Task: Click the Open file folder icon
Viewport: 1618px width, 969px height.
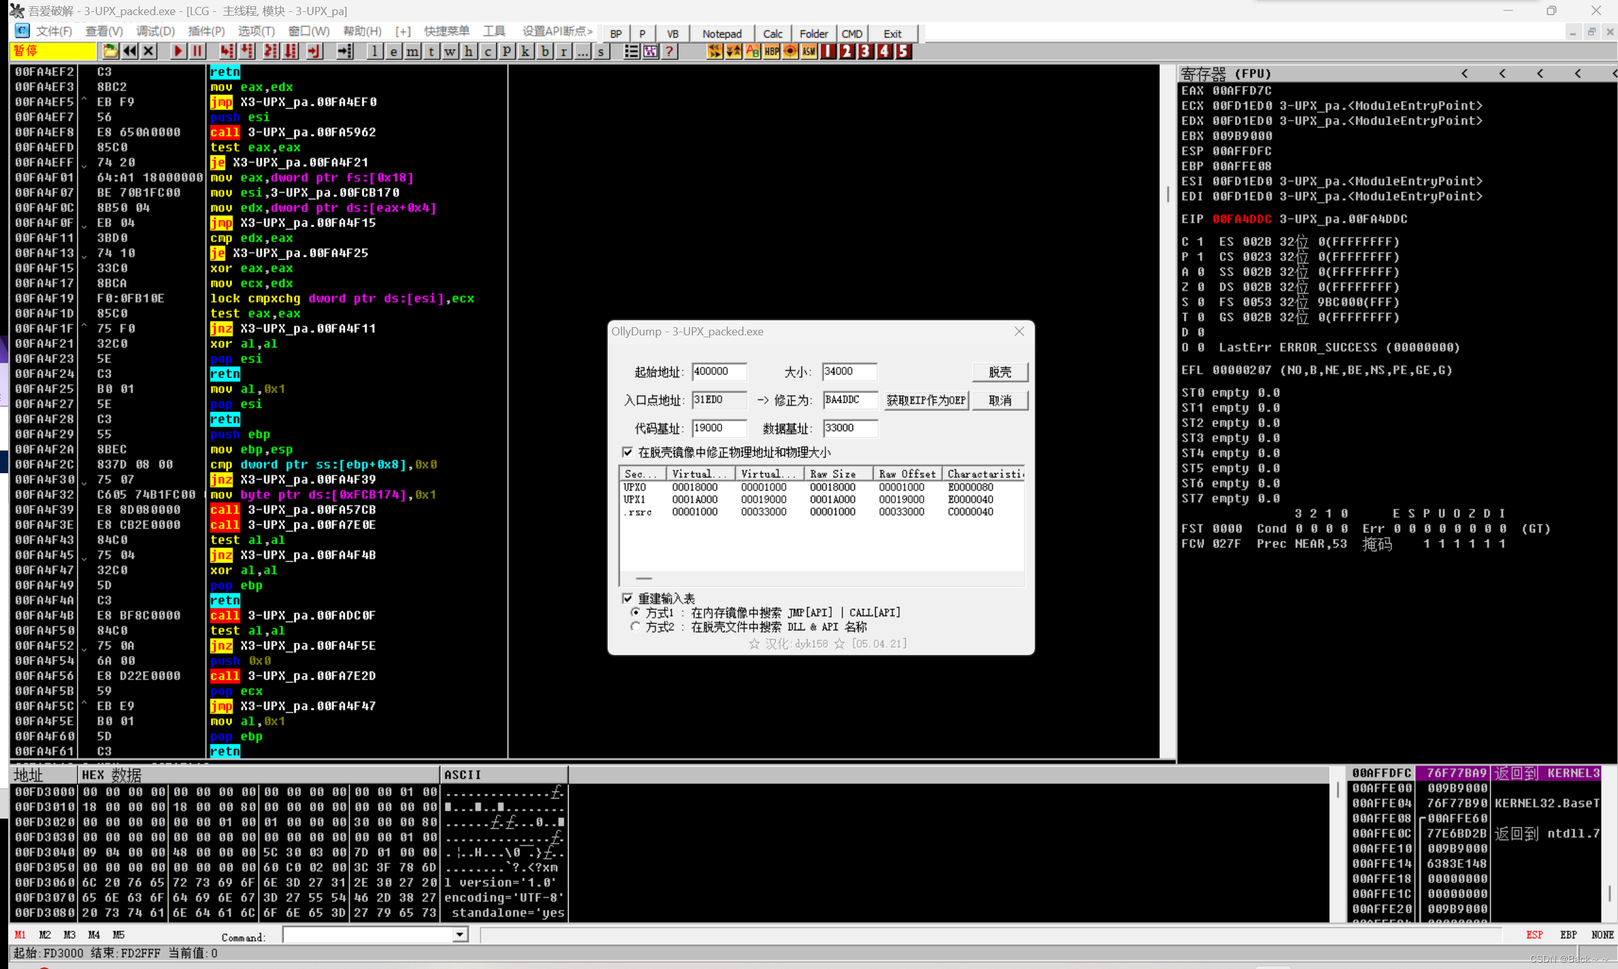Action: pyautogui.click(x=110, y=51)
